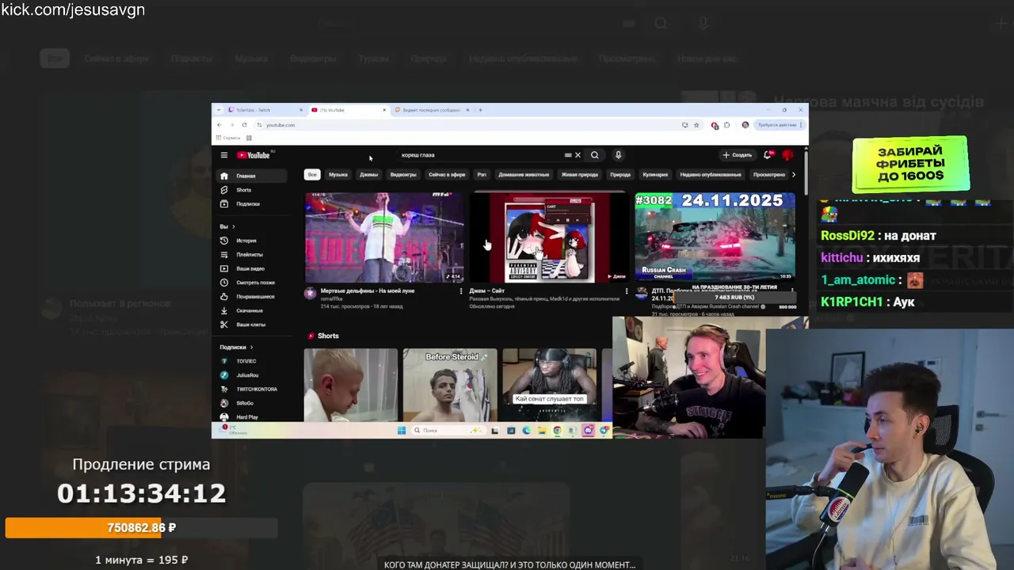Open browser extensions puzzle icon
Image resolution: width=1014 pixels, height=570 pixels.
click(x=727, y=125)
